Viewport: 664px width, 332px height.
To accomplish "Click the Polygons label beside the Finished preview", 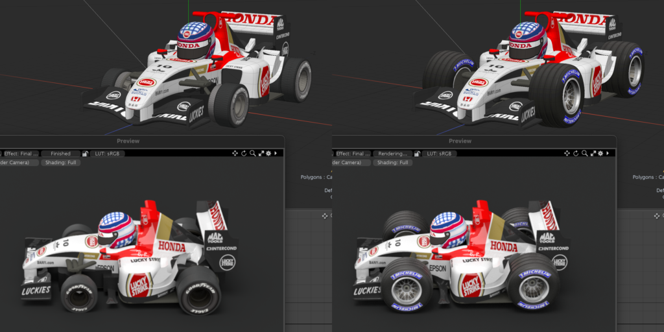I will [x=316, y=178].
